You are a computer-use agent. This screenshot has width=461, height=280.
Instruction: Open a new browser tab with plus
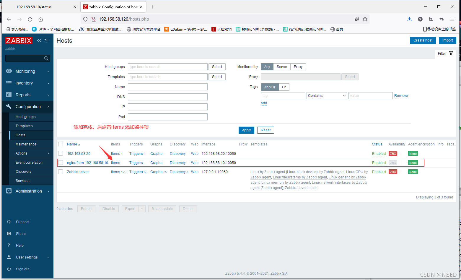152,7
